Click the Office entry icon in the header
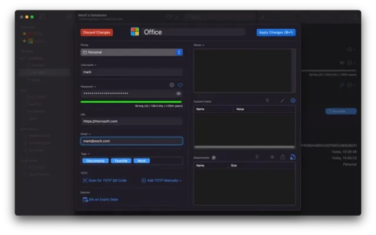Image resolution: width=376 pixels, height=235 pixels. click(135, 32)
